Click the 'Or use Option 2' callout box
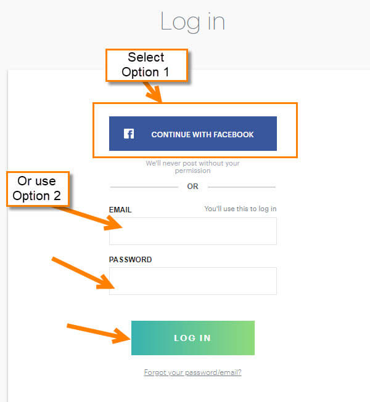The image size is (370, 402). point(38,189)
